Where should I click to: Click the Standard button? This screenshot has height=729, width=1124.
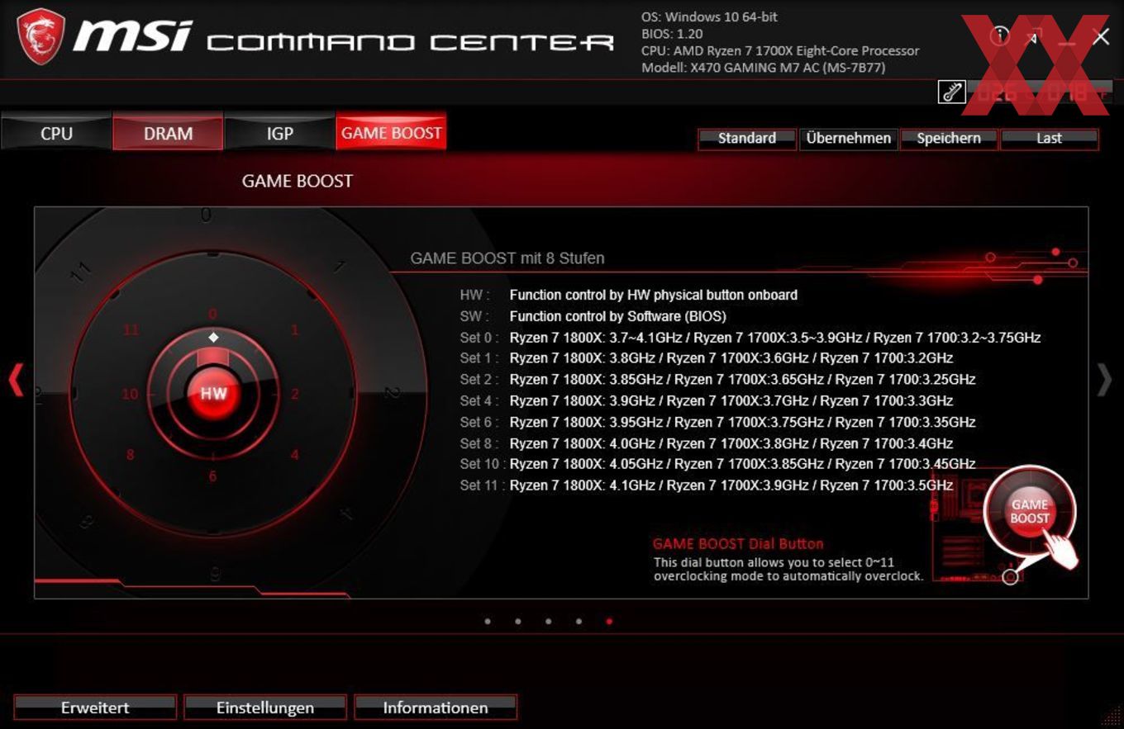(746, 139)
